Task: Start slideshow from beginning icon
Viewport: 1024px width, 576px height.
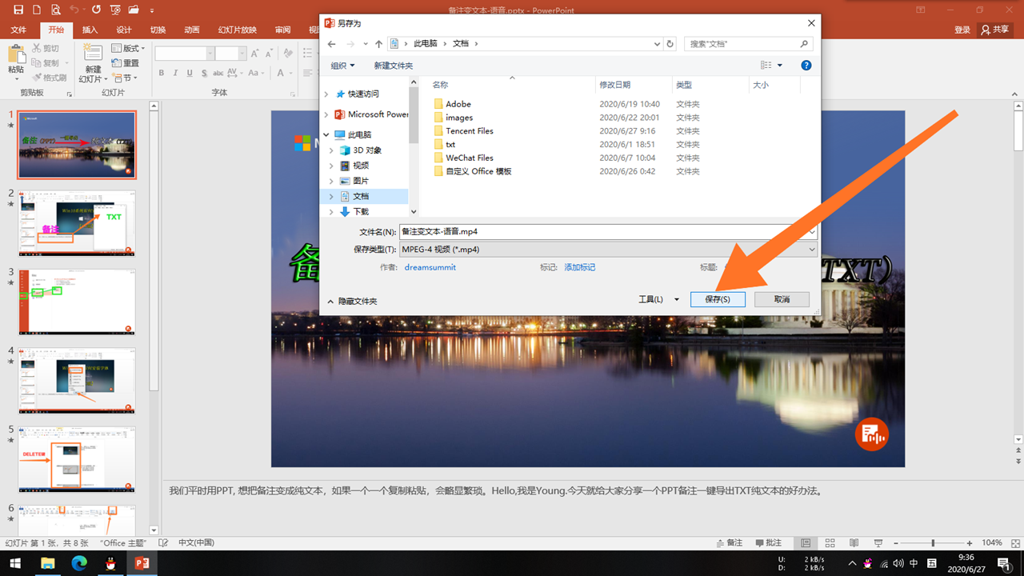Action: pyautogui.click(x=115, y=10)
